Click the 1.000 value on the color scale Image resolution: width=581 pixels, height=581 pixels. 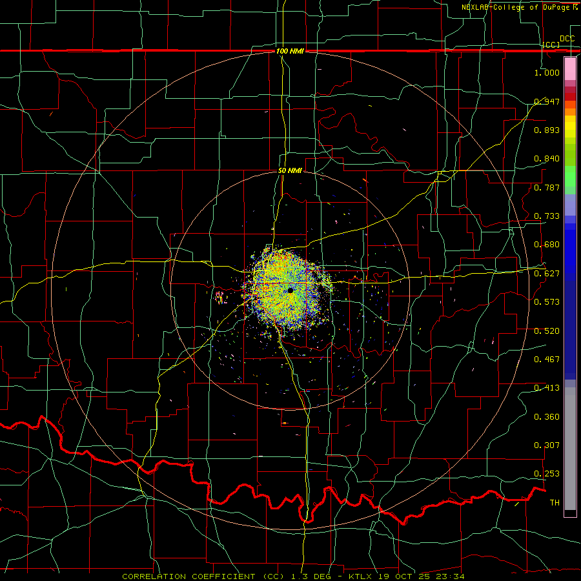pos(547,72)
